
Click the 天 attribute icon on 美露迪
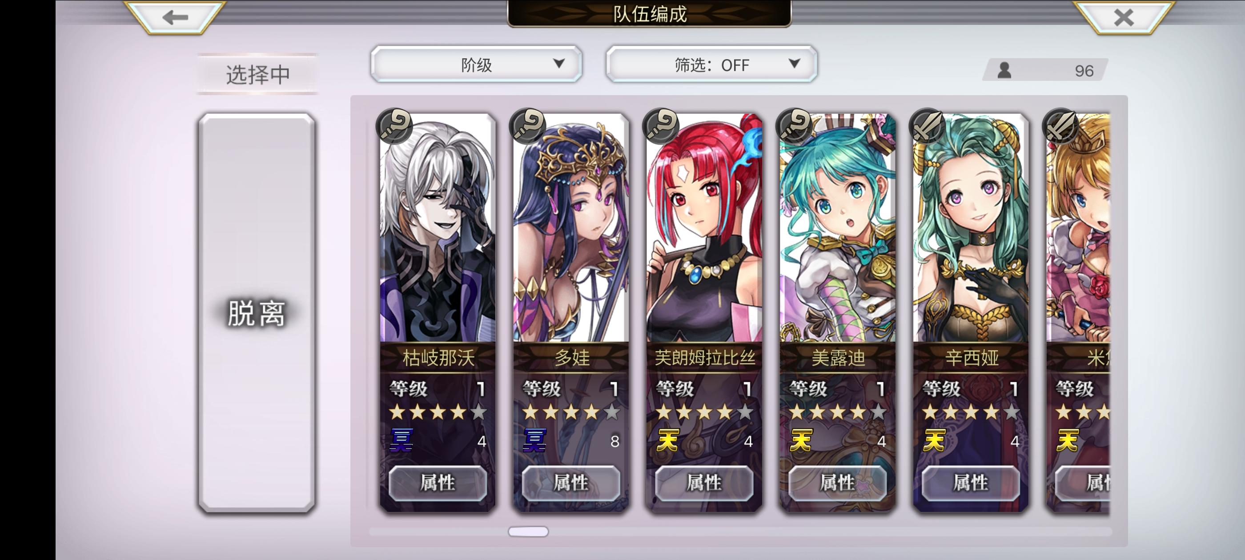point(801,440)
